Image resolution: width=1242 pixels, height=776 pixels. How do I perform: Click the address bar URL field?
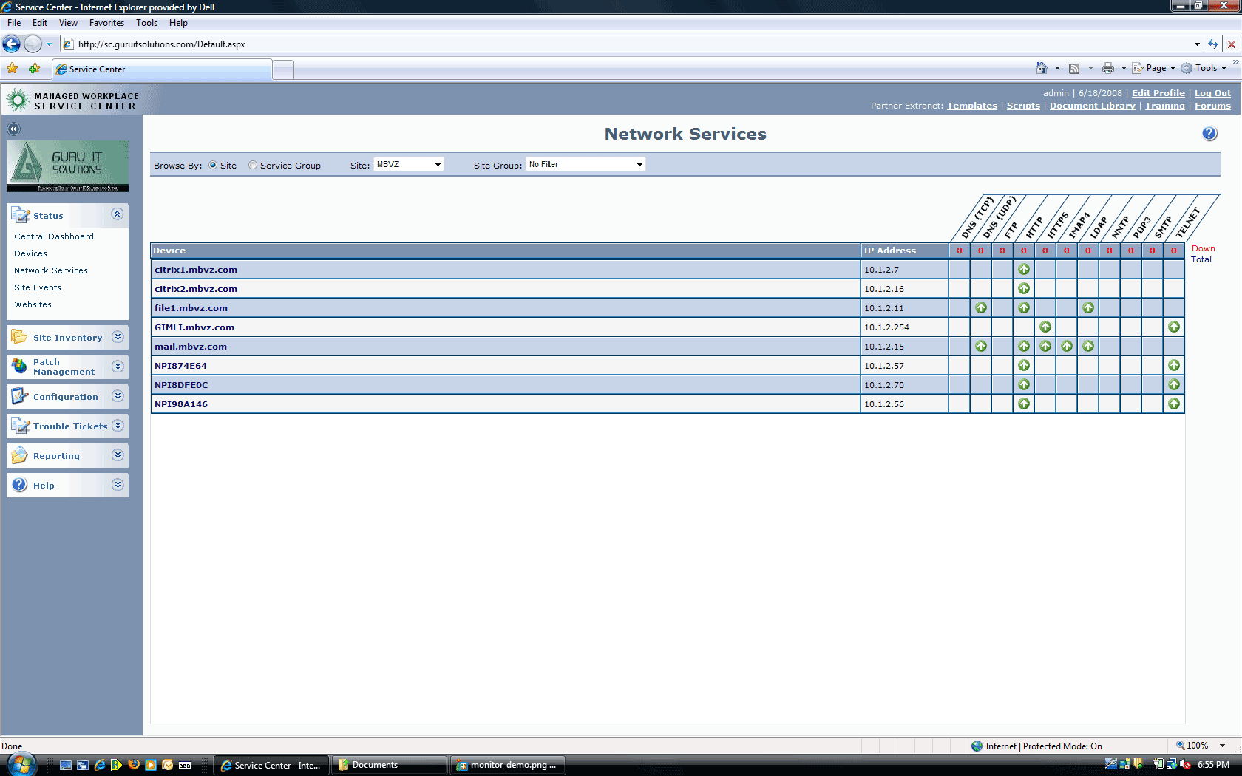[628, 44]
